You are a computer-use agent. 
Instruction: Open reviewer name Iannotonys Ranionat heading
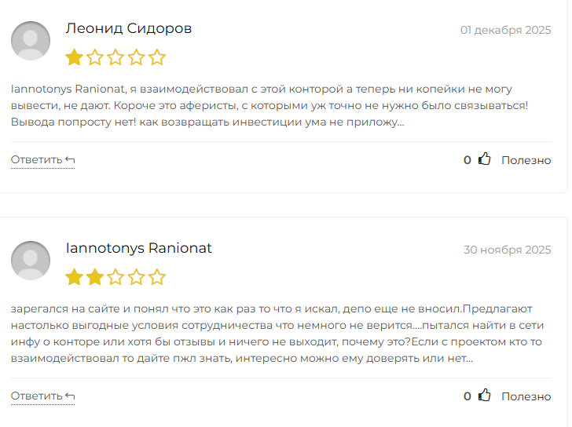pyautogui.click(x=139, y=249)
